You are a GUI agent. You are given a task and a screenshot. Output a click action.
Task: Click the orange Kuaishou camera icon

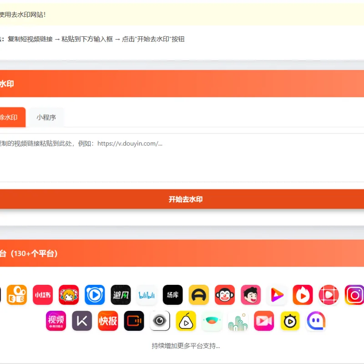17,295
